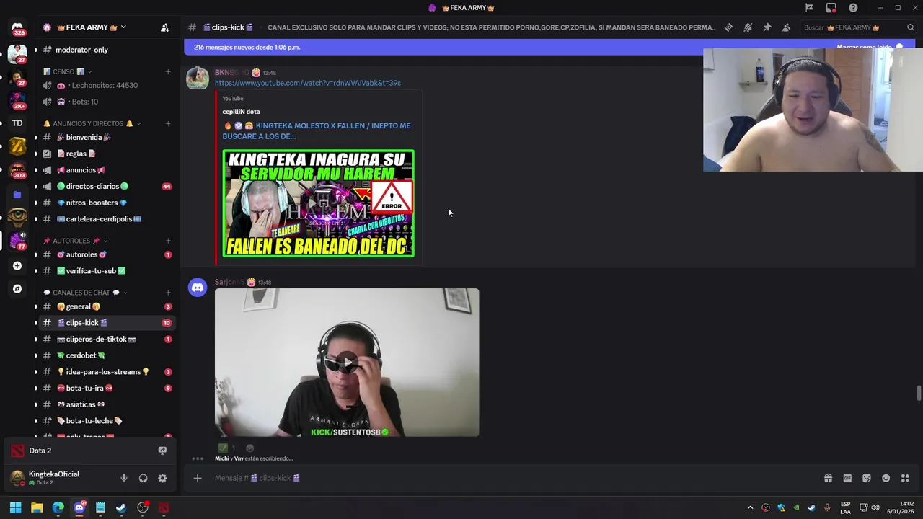Open the GIF picker
The image size is (923, 519).
coord(847,478)
